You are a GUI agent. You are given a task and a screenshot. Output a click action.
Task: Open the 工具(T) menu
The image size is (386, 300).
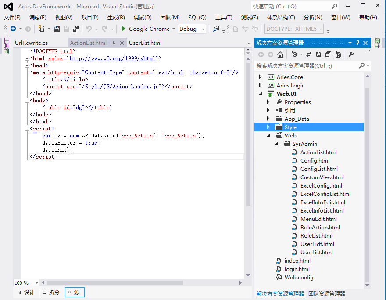click(224, 18)
